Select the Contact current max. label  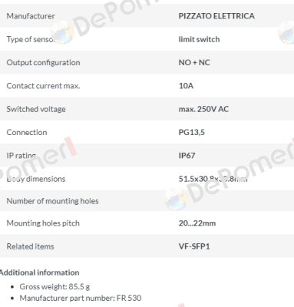tap(43, 86)
